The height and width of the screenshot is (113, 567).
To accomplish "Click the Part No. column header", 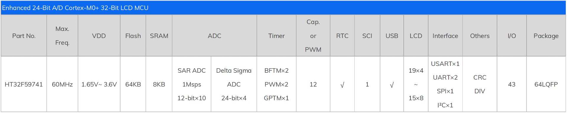I will (x=24, y=36).
